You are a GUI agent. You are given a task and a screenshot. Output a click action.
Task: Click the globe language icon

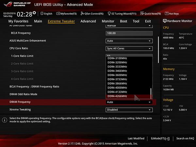point(42,13)
